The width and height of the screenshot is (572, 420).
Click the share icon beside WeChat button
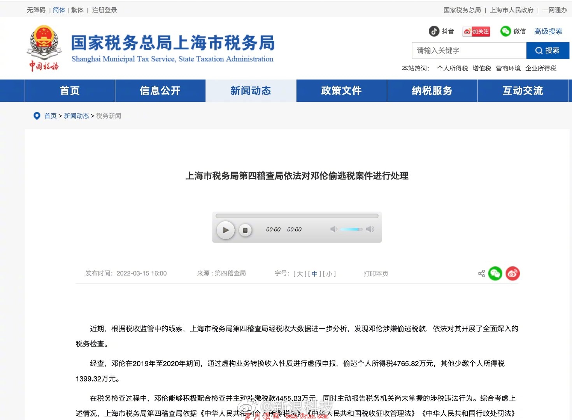(x=481, y=273)
